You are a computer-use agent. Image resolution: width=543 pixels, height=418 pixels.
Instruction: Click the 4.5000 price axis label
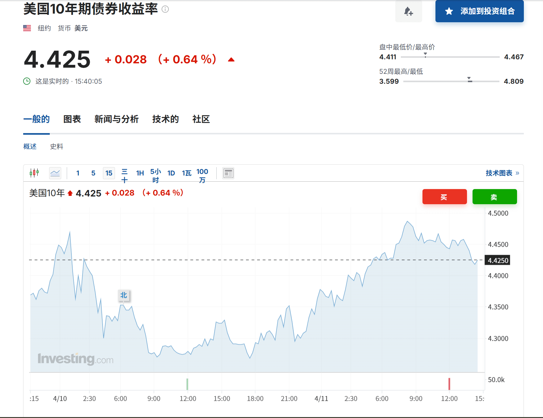point(498,213)
